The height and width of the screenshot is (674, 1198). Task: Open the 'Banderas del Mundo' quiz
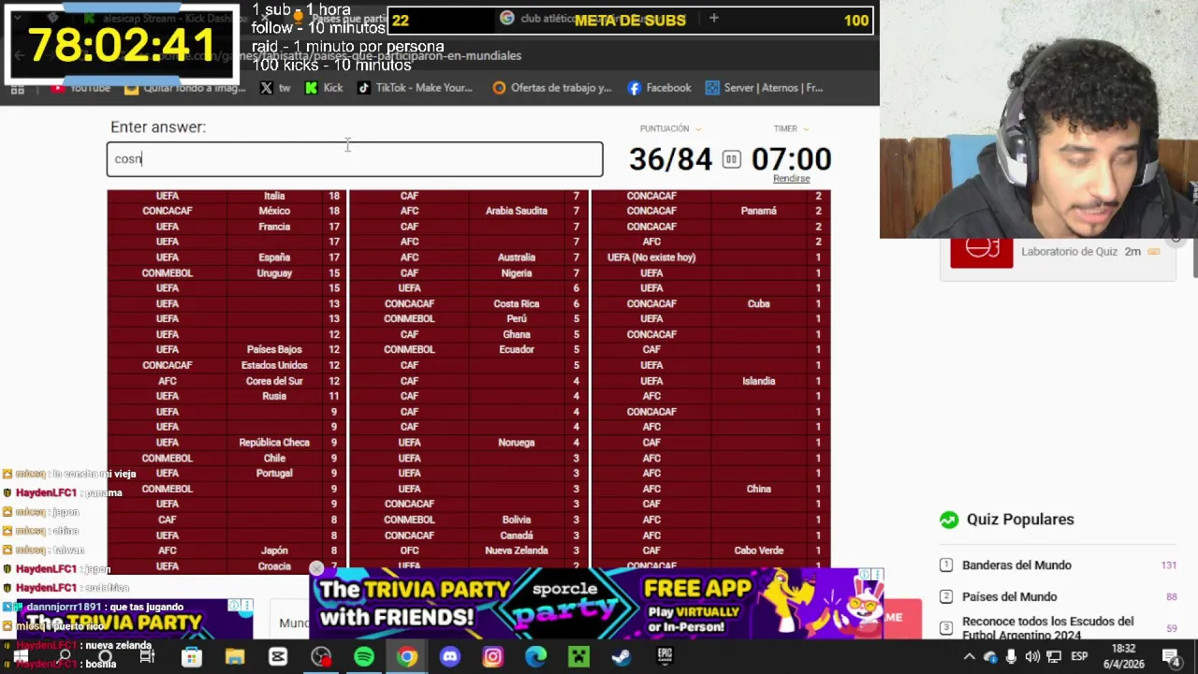click(x=1016, y=565)
